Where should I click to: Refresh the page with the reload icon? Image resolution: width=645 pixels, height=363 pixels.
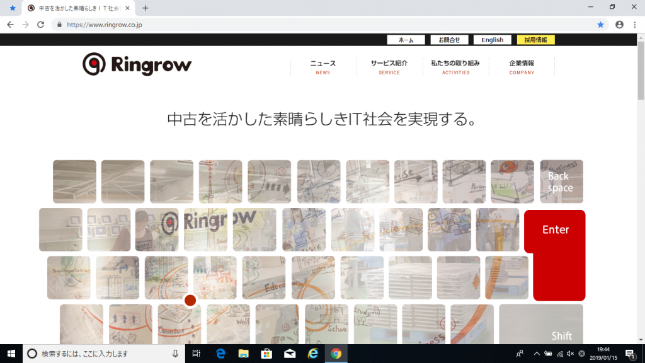point(40,25)
